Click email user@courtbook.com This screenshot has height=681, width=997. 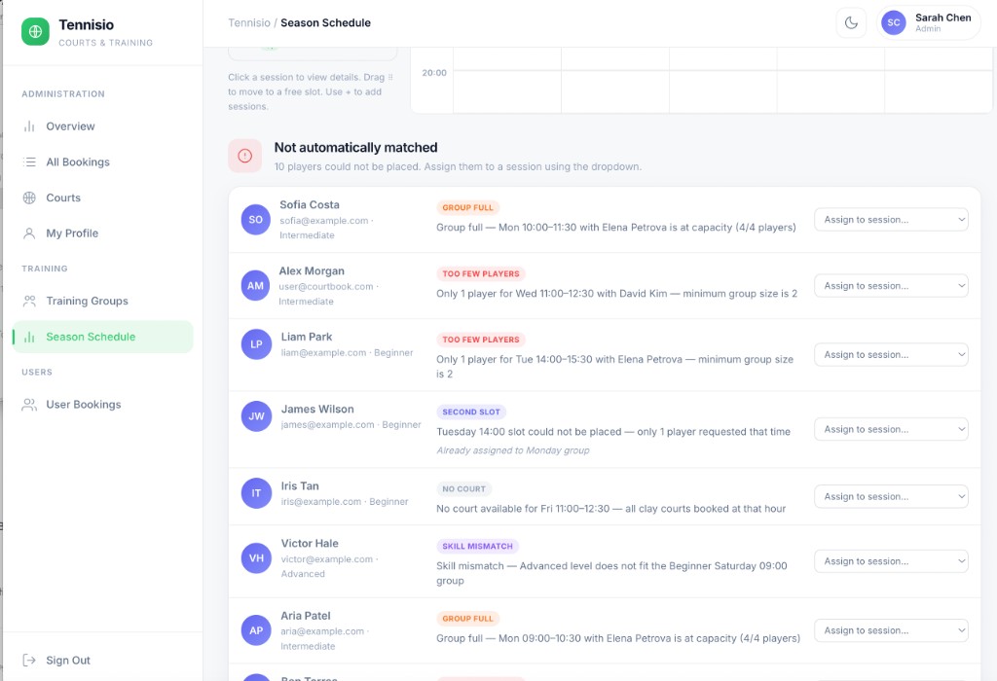coord(326,286)
